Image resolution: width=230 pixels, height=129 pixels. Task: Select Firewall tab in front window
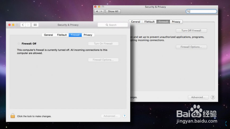75,35
